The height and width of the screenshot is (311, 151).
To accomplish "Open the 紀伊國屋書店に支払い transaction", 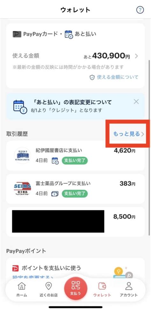I will (75, 156).
